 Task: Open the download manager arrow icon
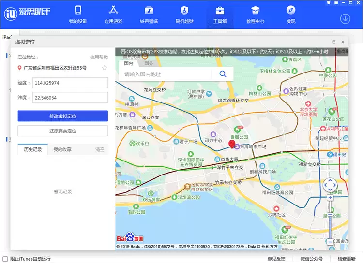coord(345,19)
